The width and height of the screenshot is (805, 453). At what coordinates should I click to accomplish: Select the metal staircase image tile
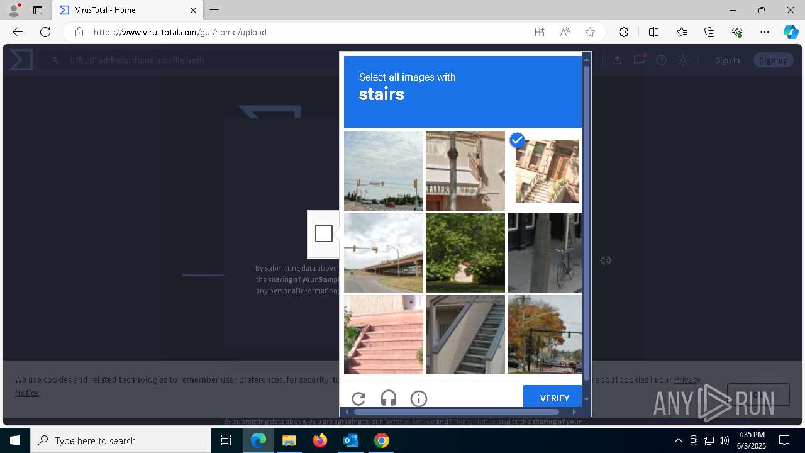pyautogui.click(x=465, y=335)
